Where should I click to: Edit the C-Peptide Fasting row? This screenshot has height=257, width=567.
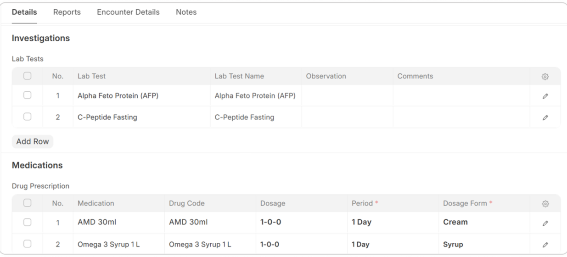[545, 117]
